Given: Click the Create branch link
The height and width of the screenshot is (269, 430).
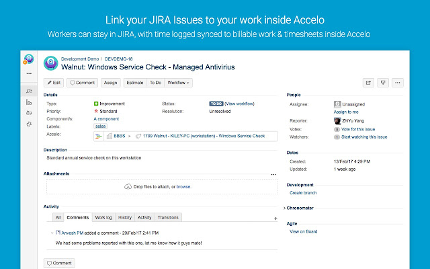Looking at the screenshot, I should pyautogui.click(x=303, y=193).
